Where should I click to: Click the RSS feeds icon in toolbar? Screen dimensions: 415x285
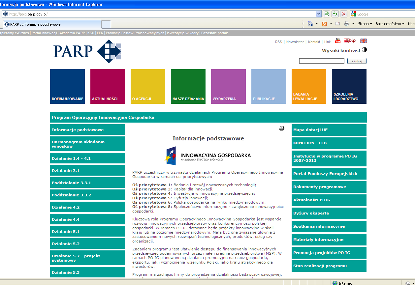324,24
